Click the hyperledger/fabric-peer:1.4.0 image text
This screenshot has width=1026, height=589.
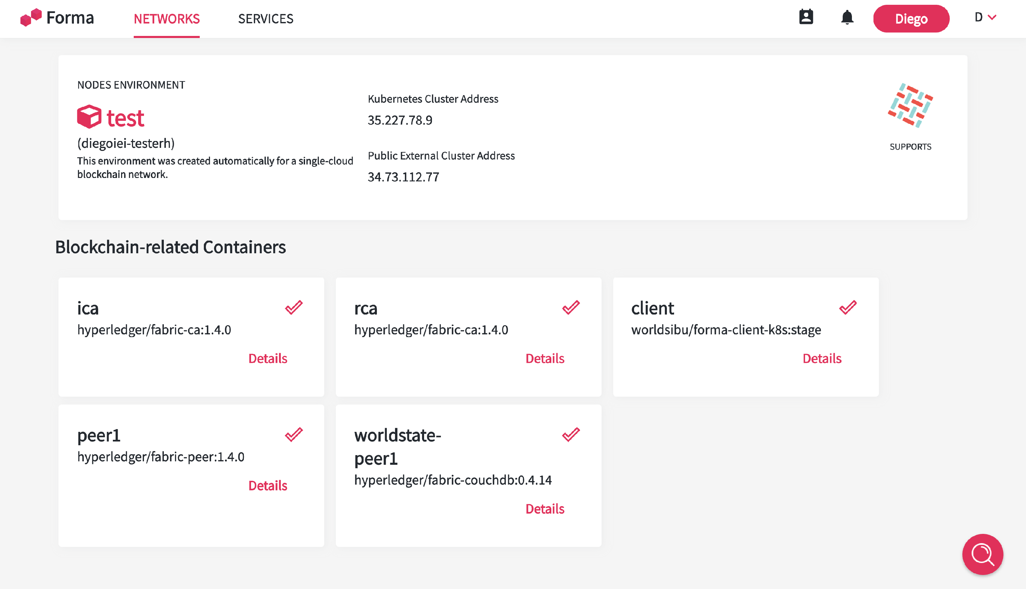point(161,457)
